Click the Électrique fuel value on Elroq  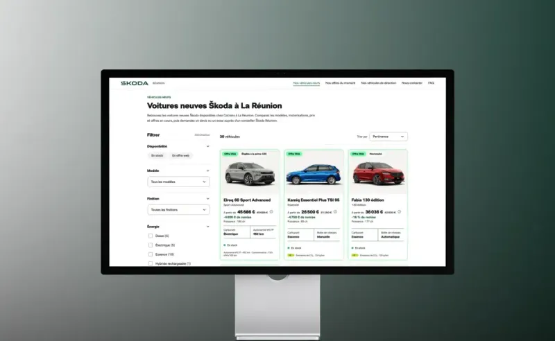(231, 234)
